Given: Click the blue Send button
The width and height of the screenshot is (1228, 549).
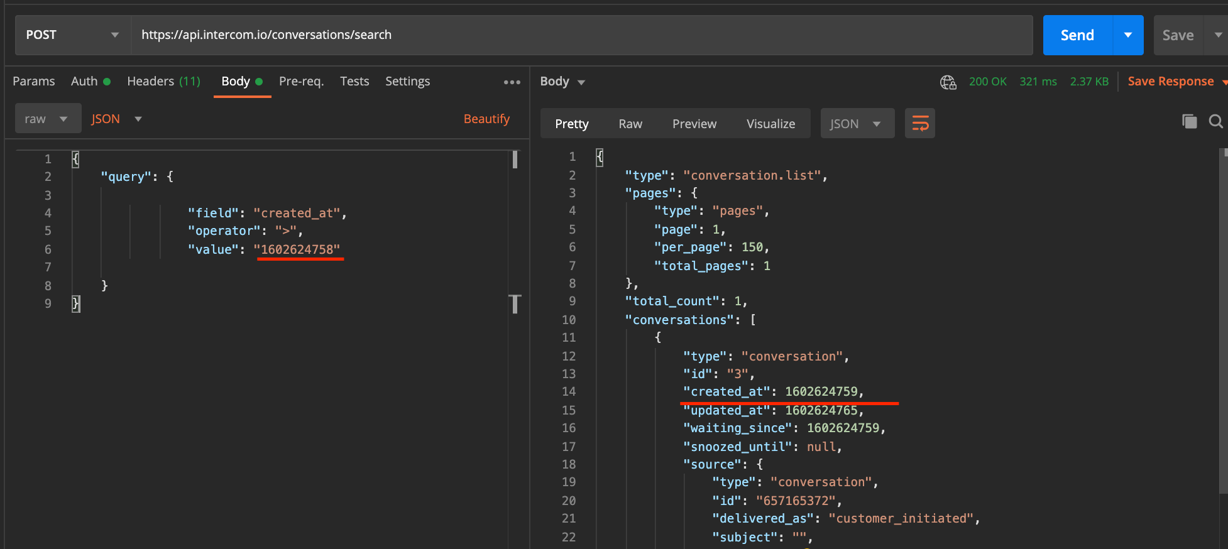Looking at the screenshot, I should click(x=1077, y=35).
